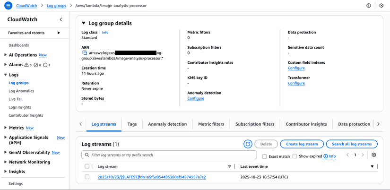Collapse the Log group details section
The height and width of the screenshot is (190, 390).
tap(84, 23)
